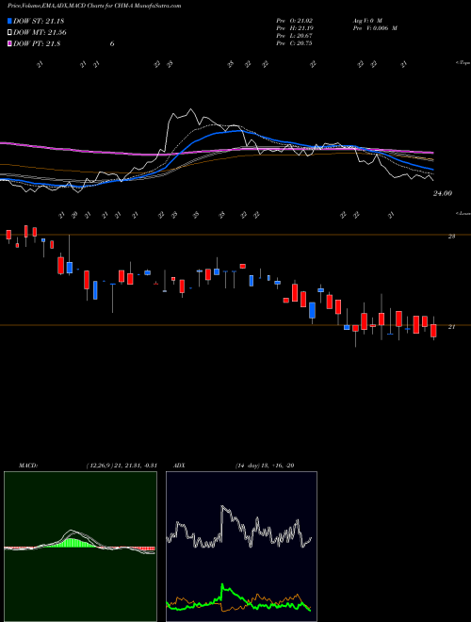Image resolution: width=471 pixels, height=622 pixels.
Task: Click the last red candlestick on the right
Action: [x=433, y=331]
